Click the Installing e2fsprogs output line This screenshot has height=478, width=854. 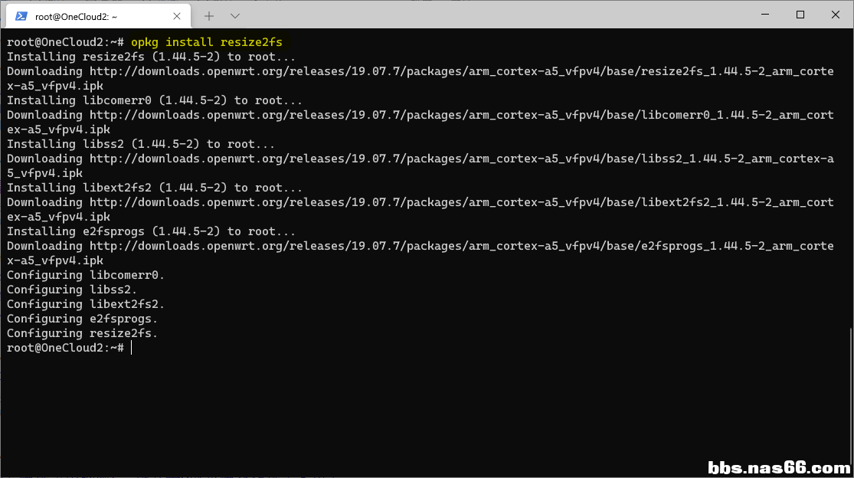pyautogui.click(x=151, y=231)
